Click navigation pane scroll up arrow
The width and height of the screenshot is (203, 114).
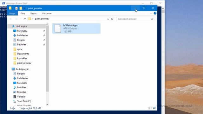[47, 24]
